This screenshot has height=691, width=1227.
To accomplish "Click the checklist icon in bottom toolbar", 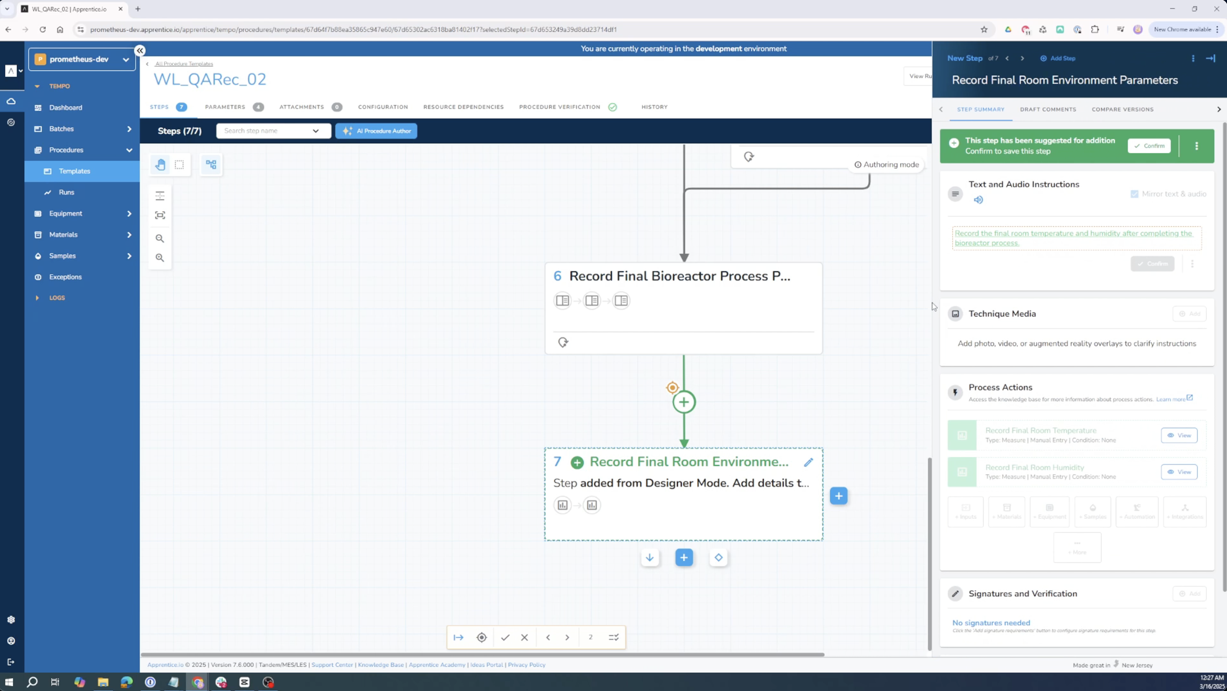I will click(614, 637).
